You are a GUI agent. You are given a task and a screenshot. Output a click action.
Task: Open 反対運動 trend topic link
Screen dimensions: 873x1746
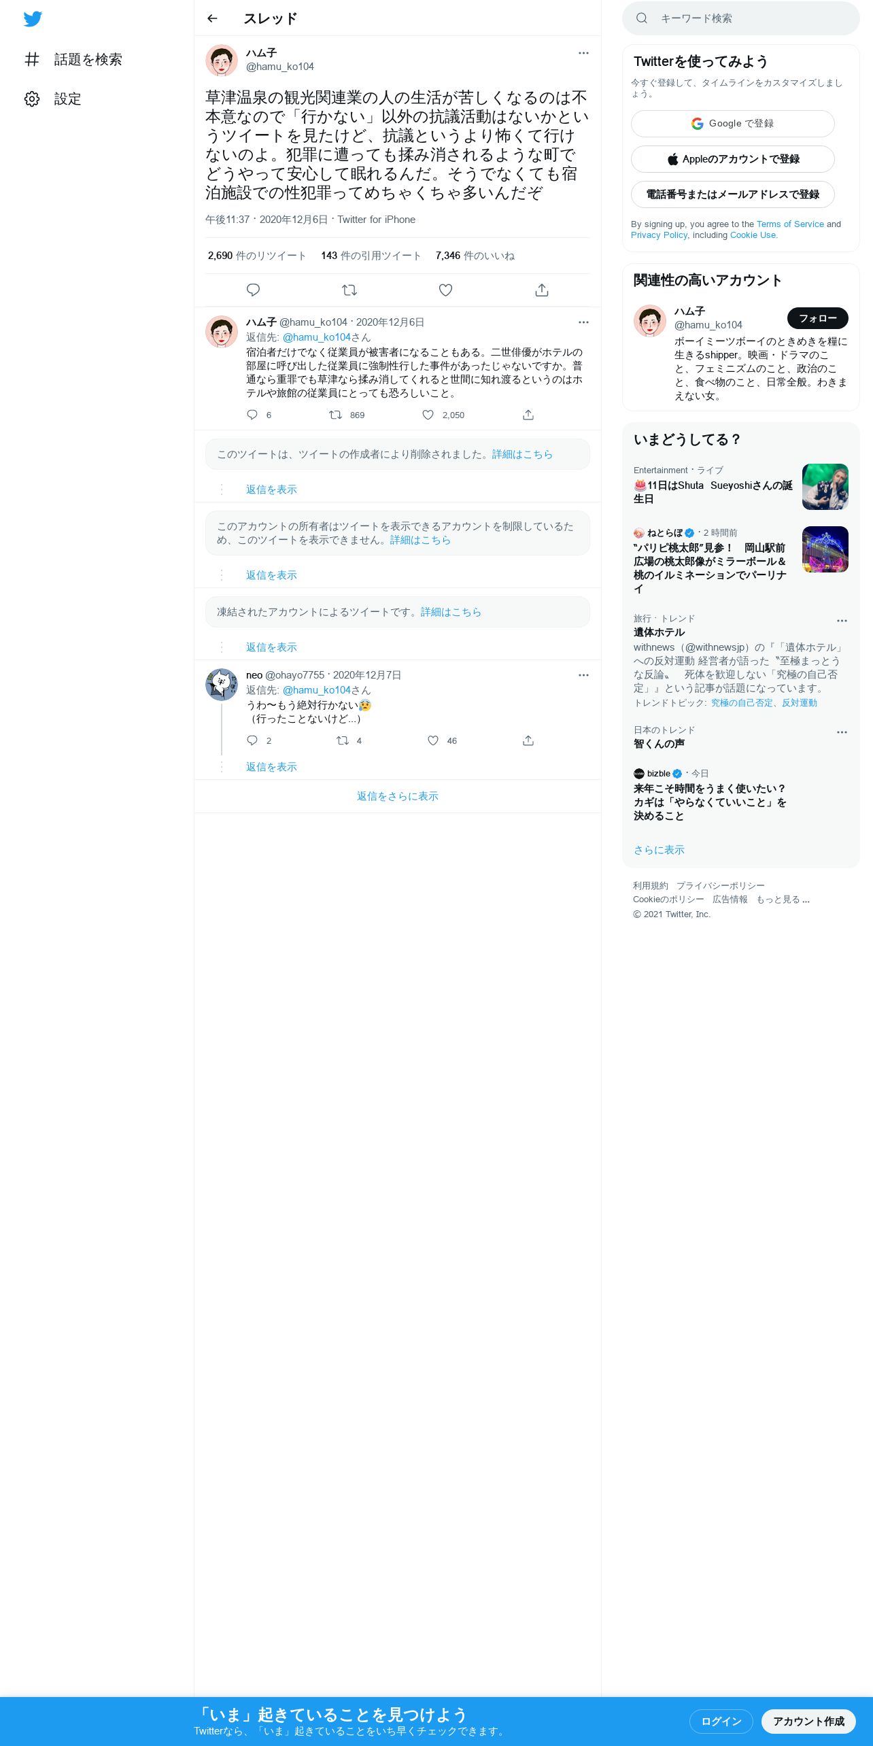[x=799, y=703]
